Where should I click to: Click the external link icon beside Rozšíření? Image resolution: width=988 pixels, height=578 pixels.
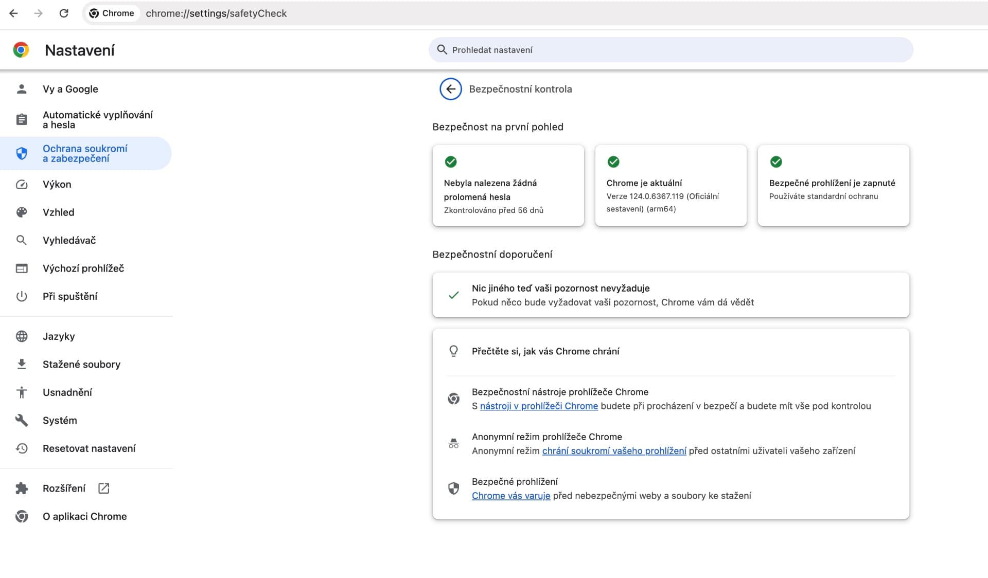pyautogui.click(x=103, y=488)
